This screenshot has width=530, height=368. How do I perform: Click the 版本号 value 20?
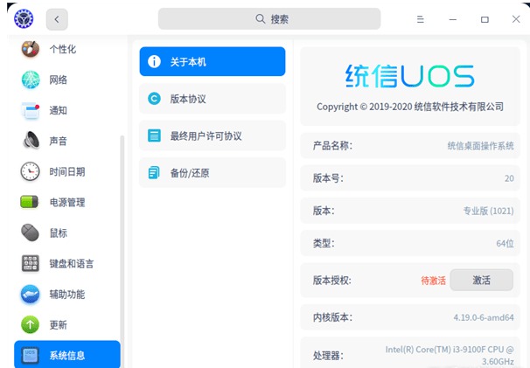click(509, 178)
